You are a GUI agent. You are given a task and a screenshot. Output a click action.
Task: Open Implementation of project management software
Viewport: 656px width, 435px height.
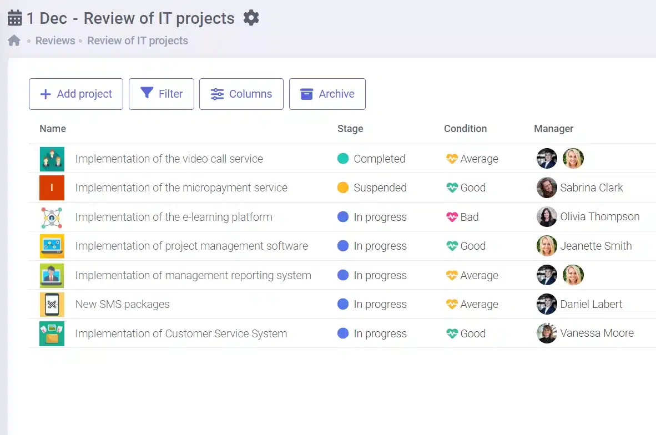[191, 246]
